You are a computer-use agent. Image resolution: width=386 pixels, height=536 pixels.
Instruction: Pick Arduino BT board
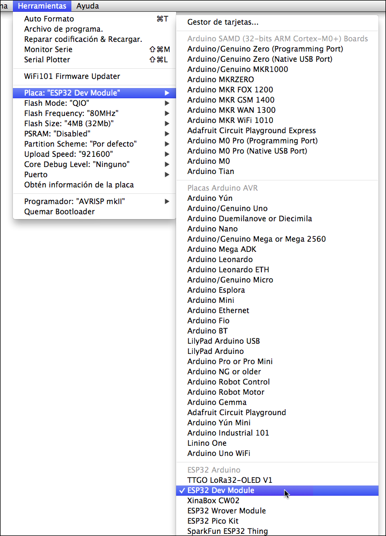tap(277, 331)
